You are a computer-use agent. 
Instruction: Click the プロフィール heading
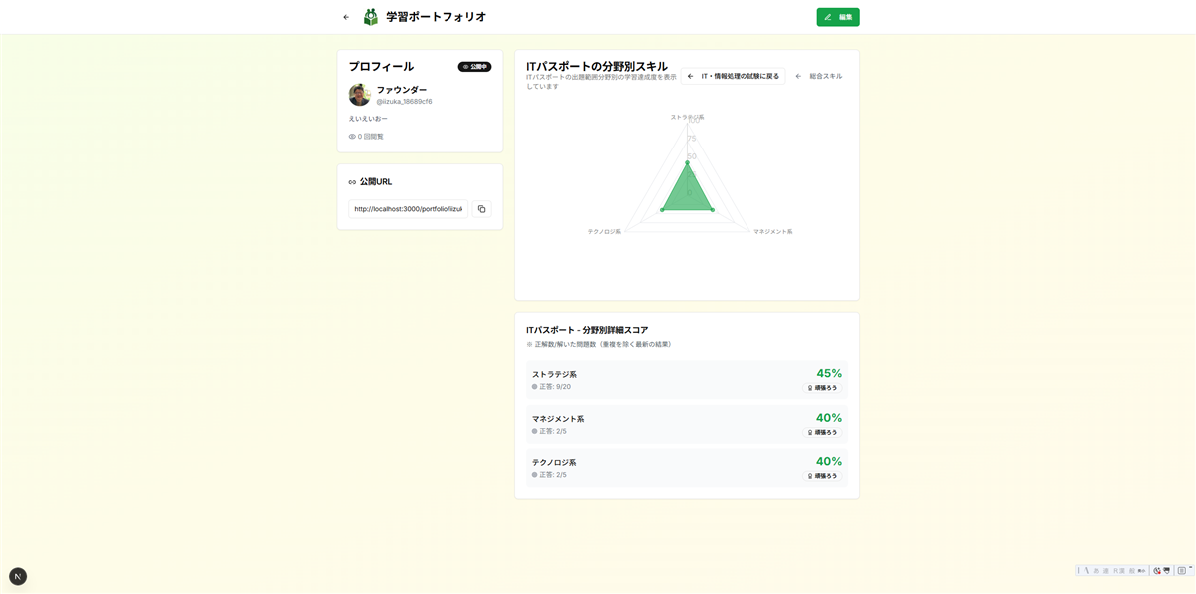pyautogui.click(x=381, y=66)
